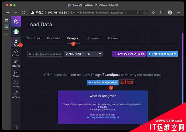Go forward with the browser forward arrow

pyautogui.click(x=15, y=13)
